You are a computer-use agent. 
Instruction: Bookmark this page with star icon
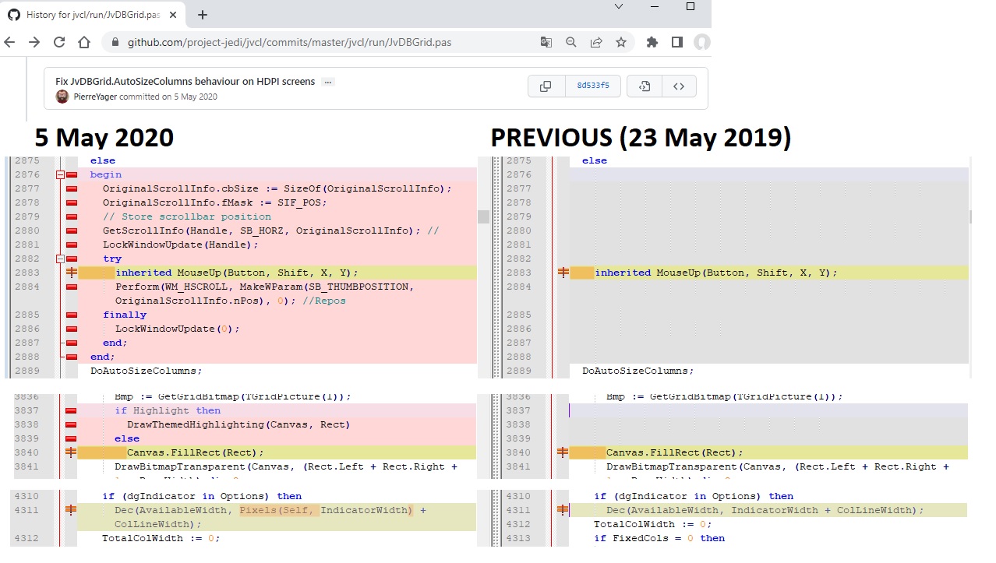pyautogui.click(x=621, y=43)
